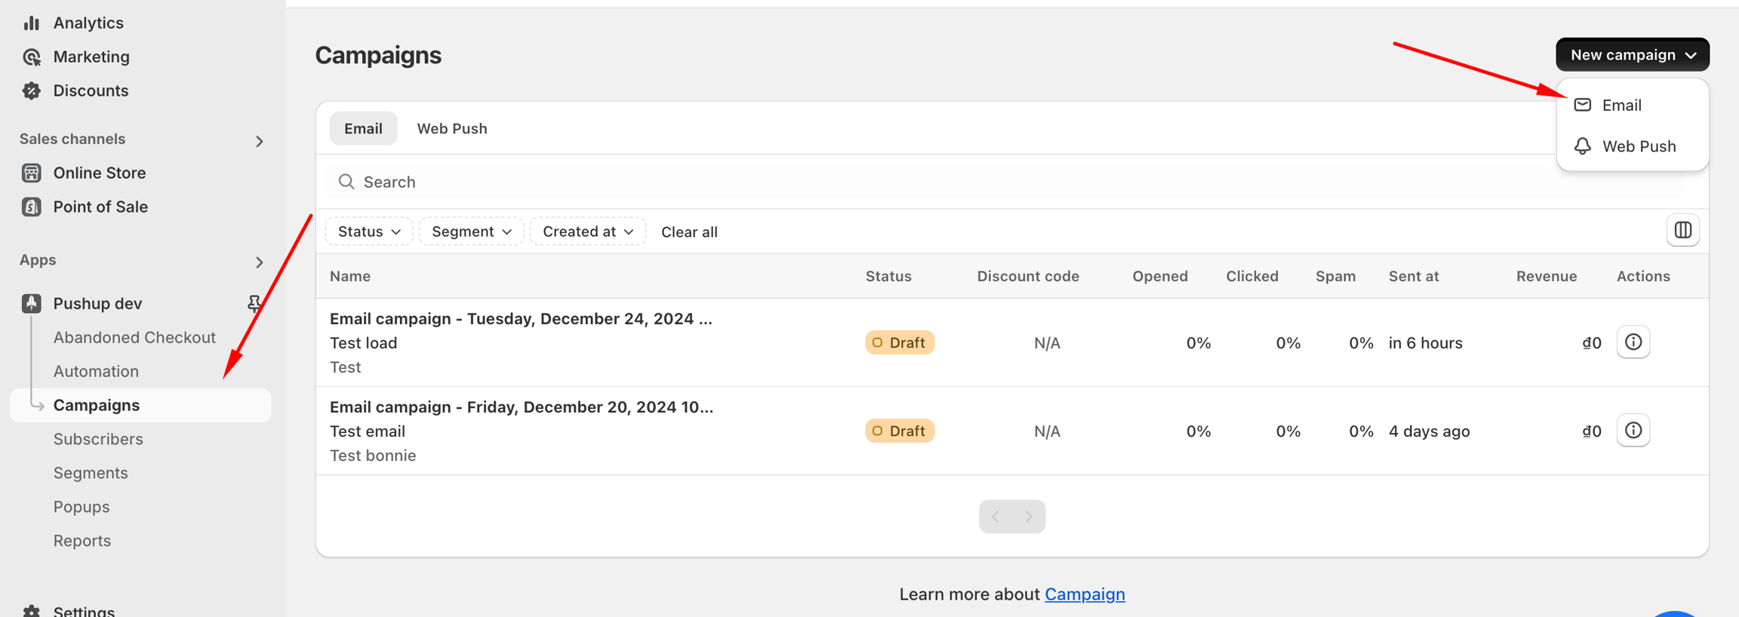Click the campaign Search field
Screen dimensions: 1739x617
click(906, 182)
